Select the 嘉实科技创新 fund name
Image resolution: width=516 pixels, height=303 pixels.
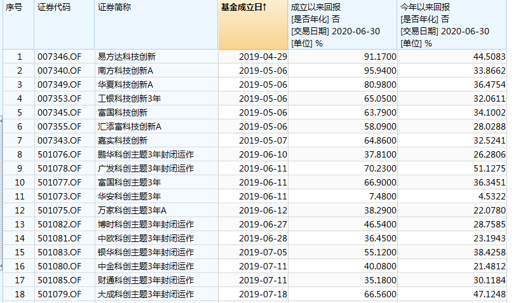(123, 140)
